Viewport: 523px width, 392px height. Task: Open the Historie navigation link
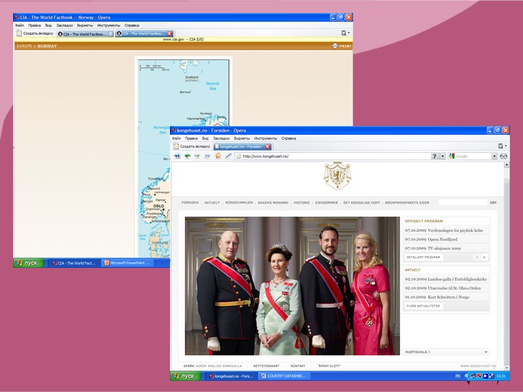coord(302,203)
